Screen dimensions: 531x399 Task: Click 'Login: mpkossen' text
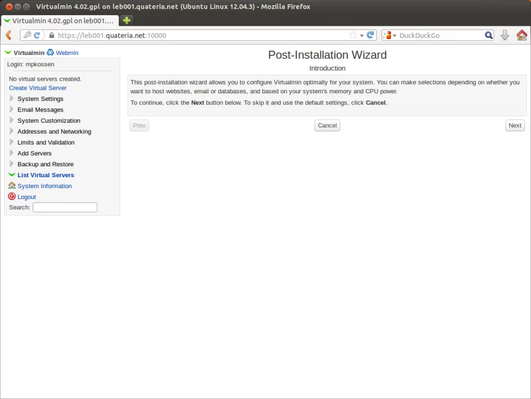tap(31, 64)
